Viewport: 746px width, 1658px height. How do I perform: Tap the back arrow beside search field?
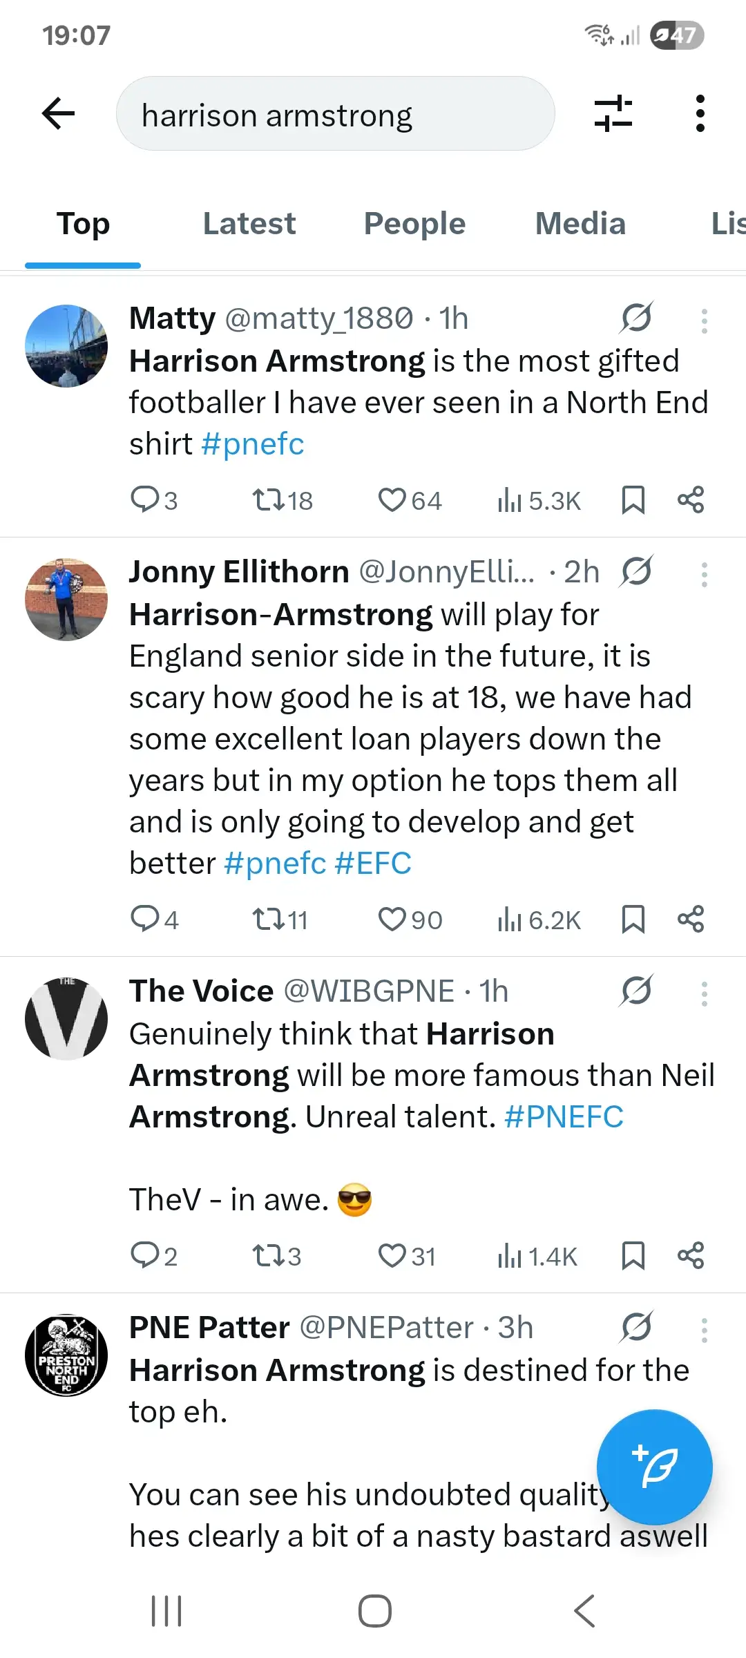click(x=59, y=113)
